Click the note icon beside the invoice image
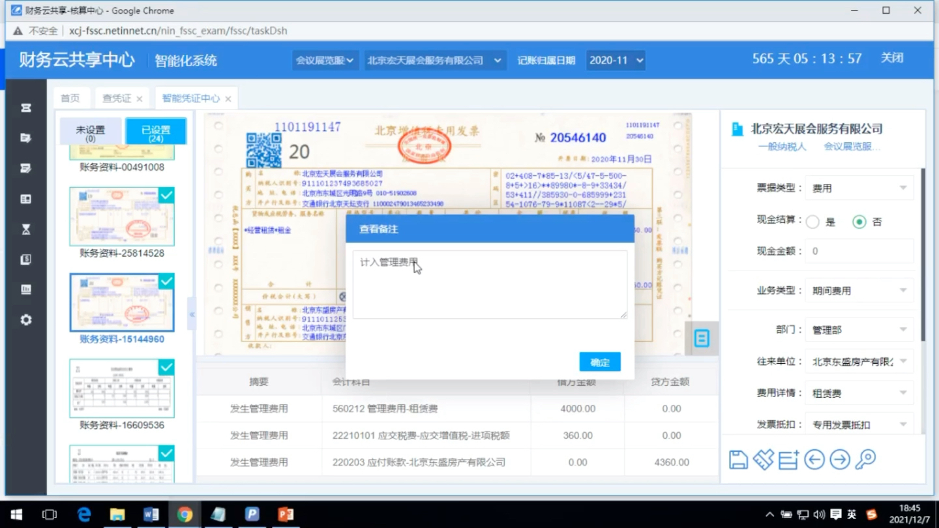Screen dimensions: 939x528 click(x=702, y=338)
